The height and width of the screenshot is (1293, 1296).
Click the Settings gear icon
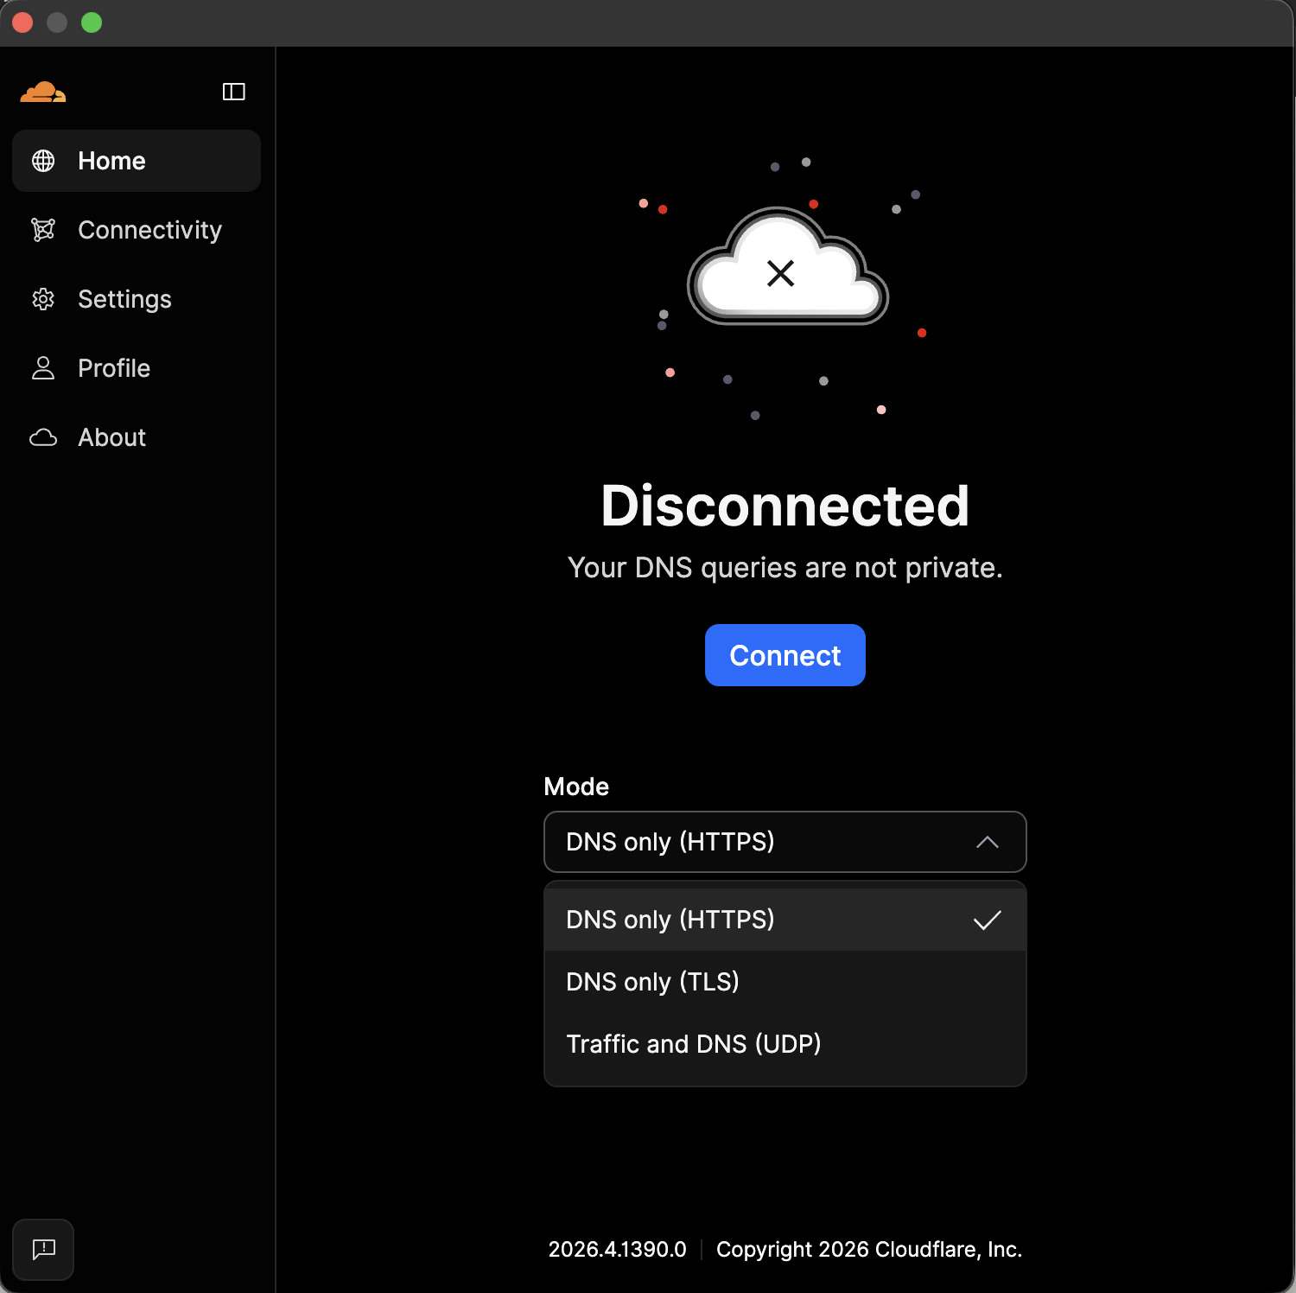[x=43, y=299]
